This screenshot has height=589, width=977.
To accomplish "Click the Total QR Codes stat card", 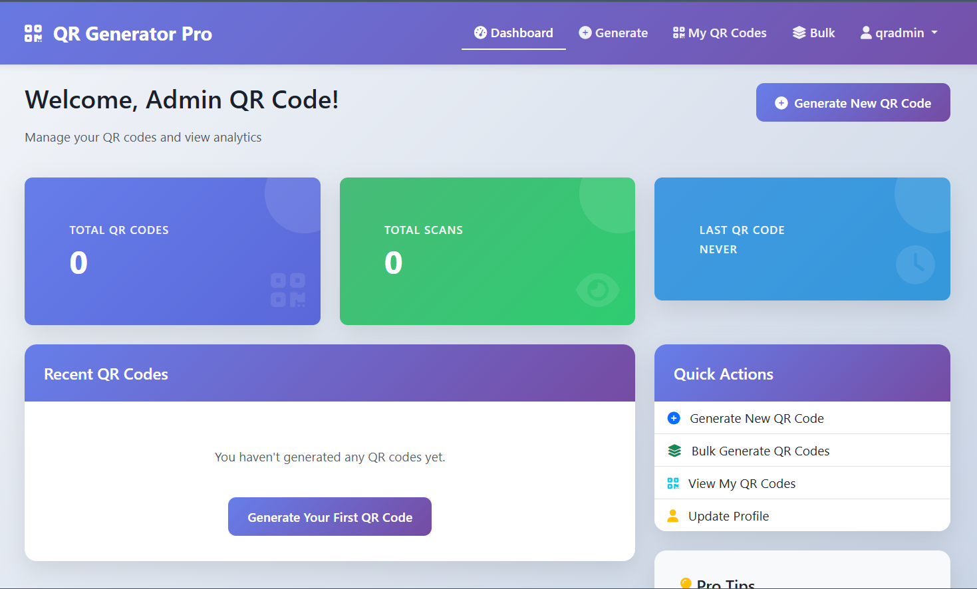I will pyautogui.click(x=172, y=251).
